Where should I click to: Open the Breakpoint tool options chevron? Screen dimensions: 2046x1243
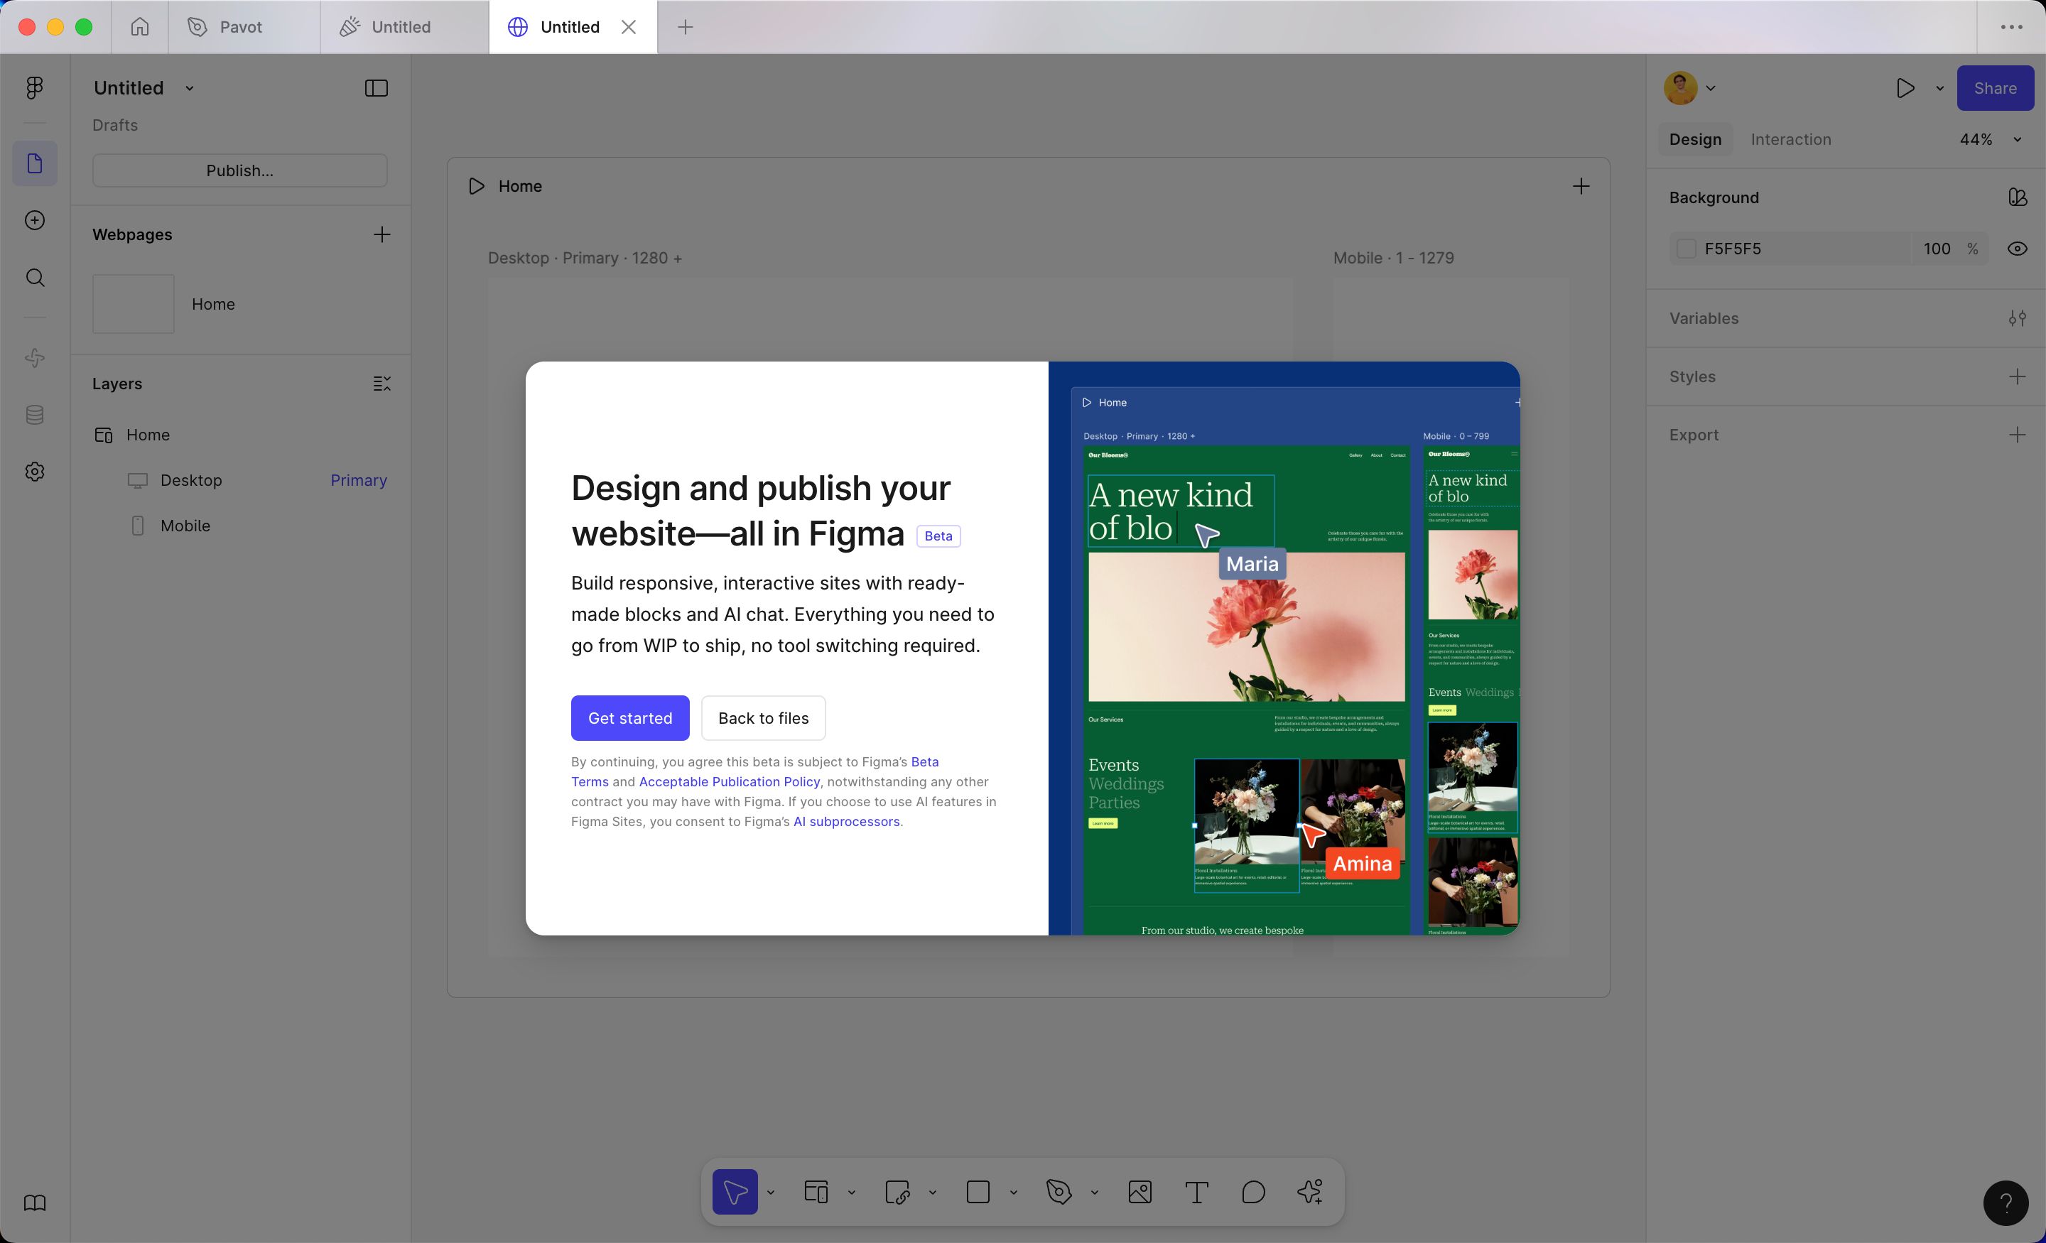click(851, 1193)
